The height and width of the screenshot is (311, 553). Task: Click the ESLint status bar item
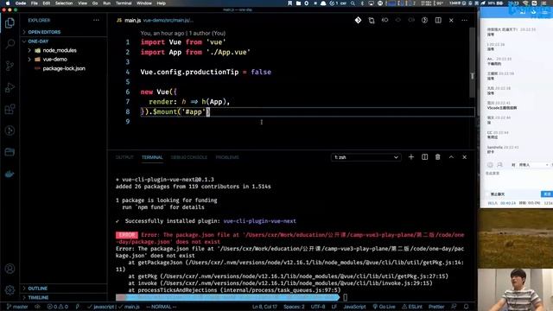click(412, 307)
